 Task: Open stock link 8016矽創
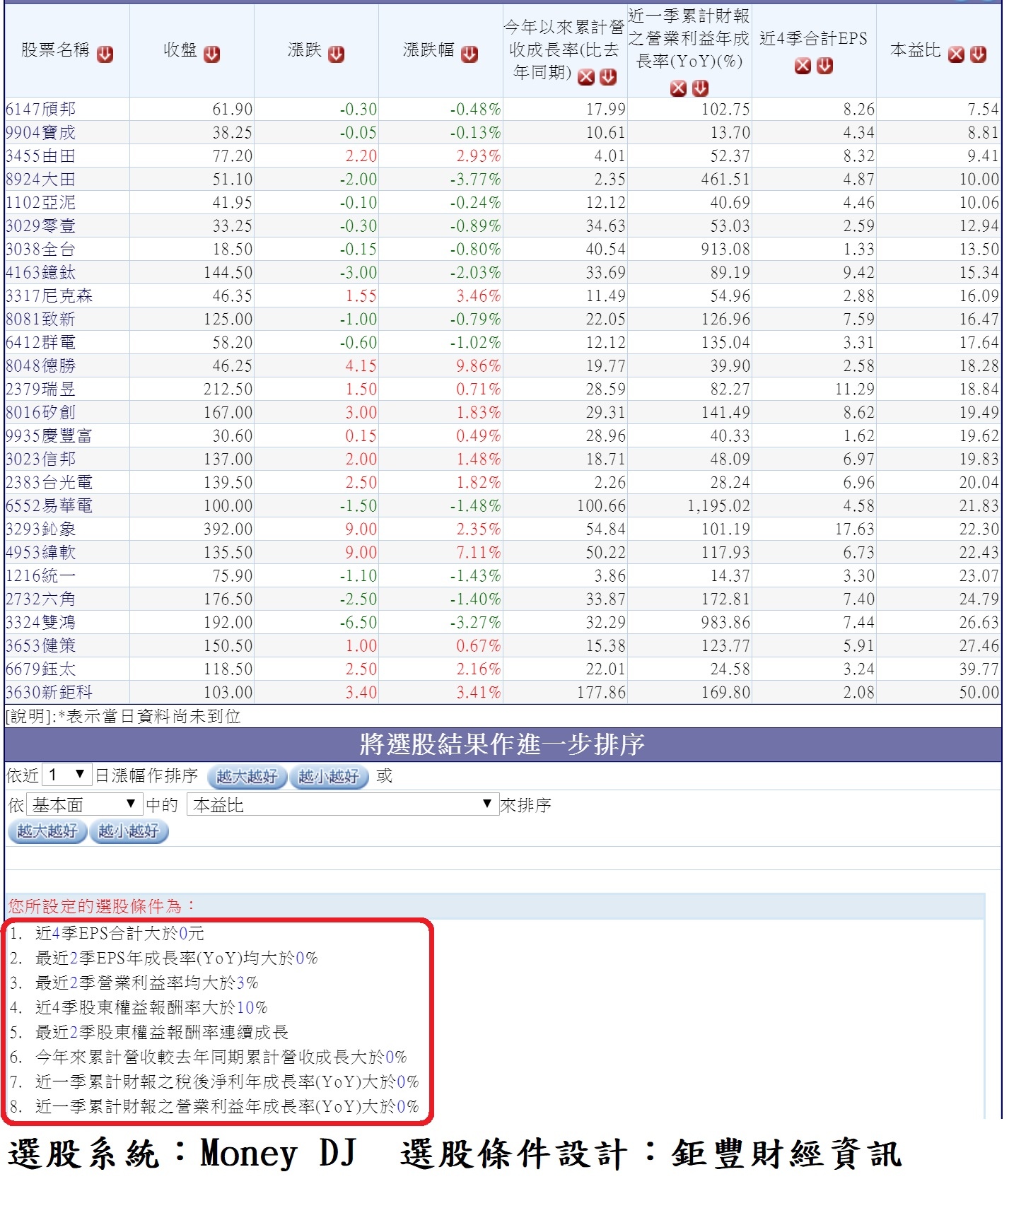point(40,413)
